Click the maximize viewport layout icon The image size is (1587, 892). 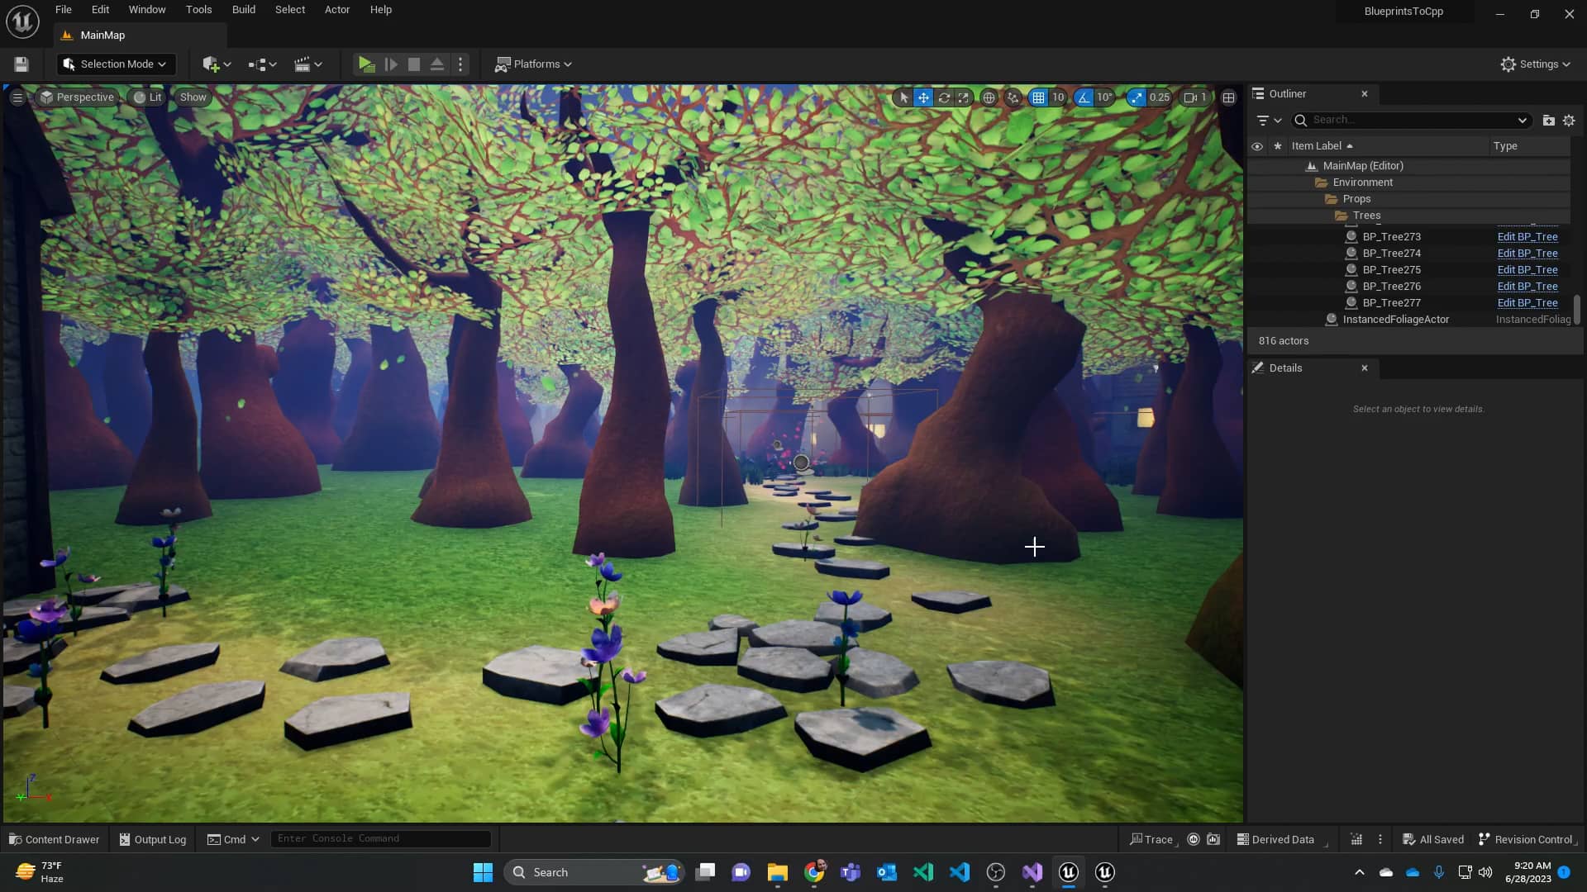coord(1229,97)
